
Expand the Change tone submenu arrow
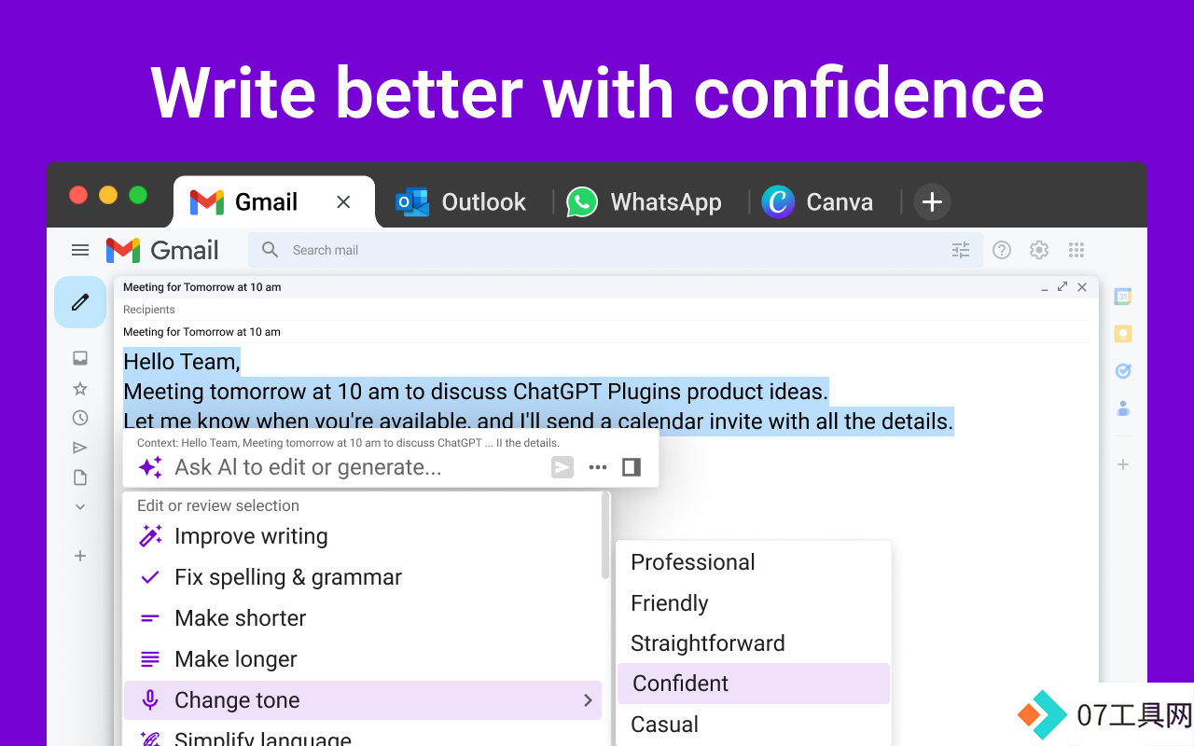click(588, 700)
